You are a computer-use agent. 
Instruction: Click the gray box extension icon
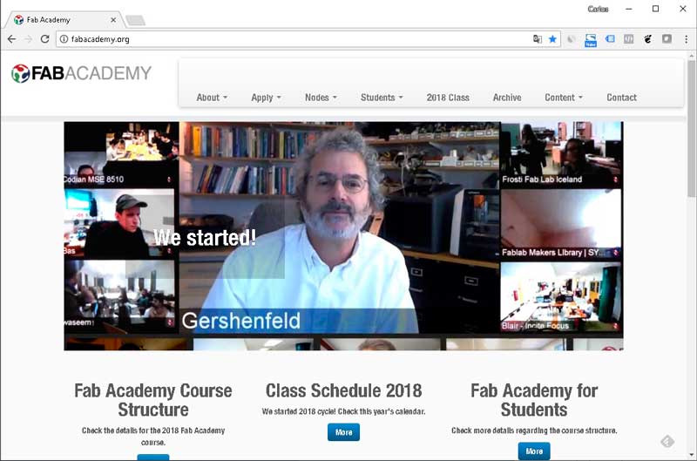(x=628, y=39)
